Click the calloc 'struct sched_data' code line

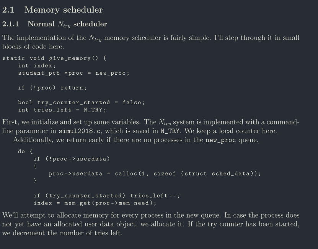coord(155,174)
